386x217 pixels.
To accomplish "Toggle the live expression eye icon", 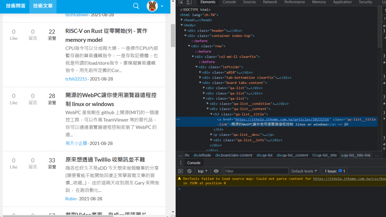I will pos(216,171).
